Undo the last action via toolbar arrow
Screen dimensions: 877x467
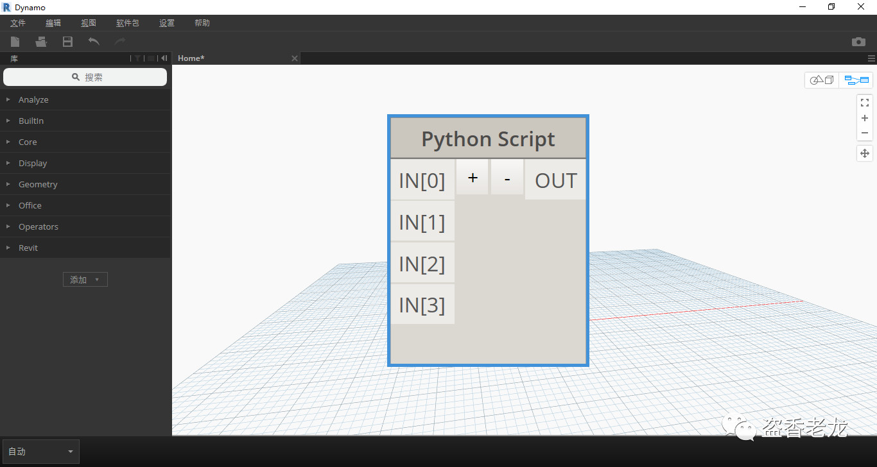[94, 42]
